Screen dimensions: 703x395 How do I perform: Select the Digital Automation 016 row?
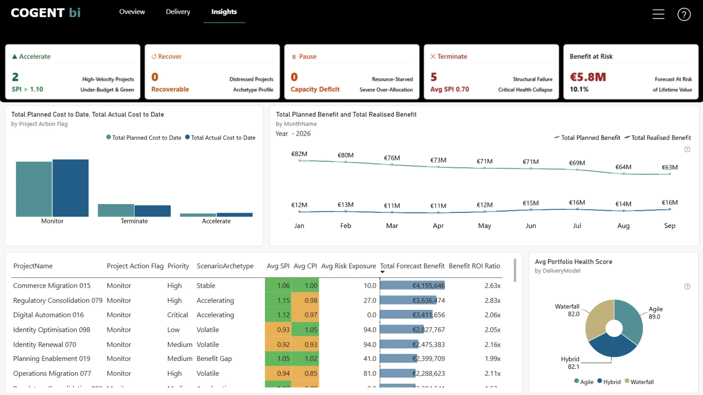(257, 315)
